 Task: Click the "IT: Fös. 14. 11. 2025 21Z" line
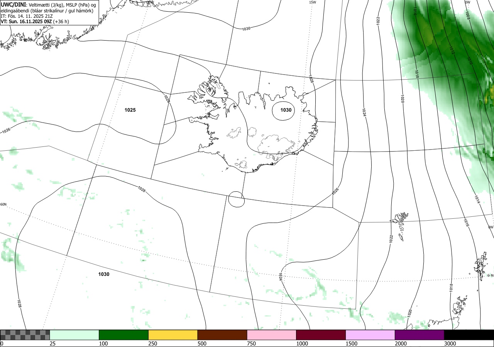pos(26,16)
